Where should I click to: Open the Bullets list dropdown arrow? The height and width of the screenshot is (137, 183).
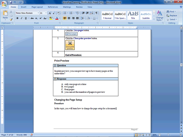coord(67,13)
